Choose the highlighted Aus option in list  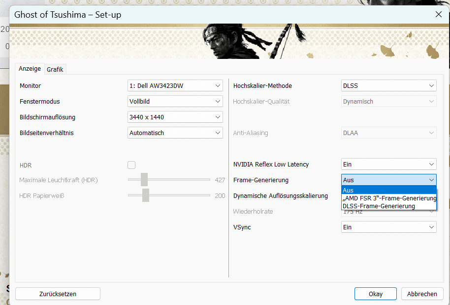point(389,190)
